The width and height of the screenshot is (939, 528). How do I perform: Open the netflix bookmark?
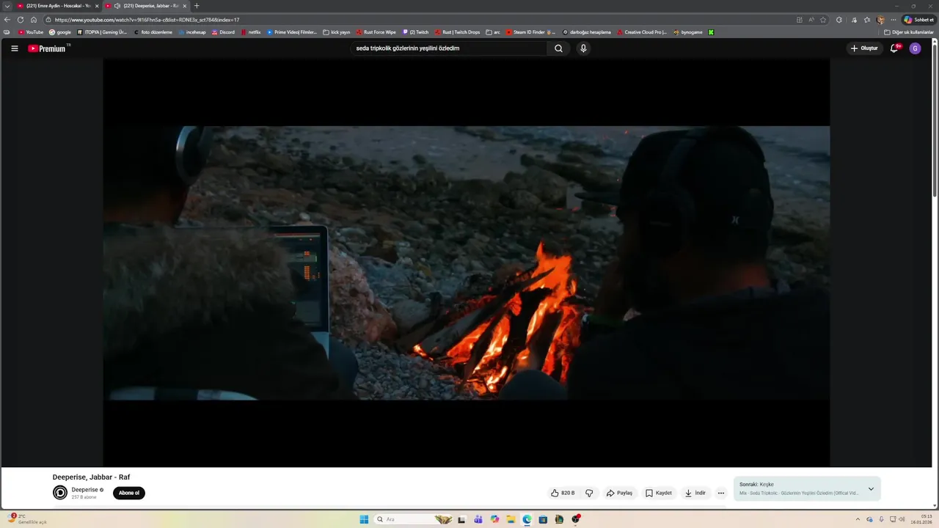click(250, 32)
